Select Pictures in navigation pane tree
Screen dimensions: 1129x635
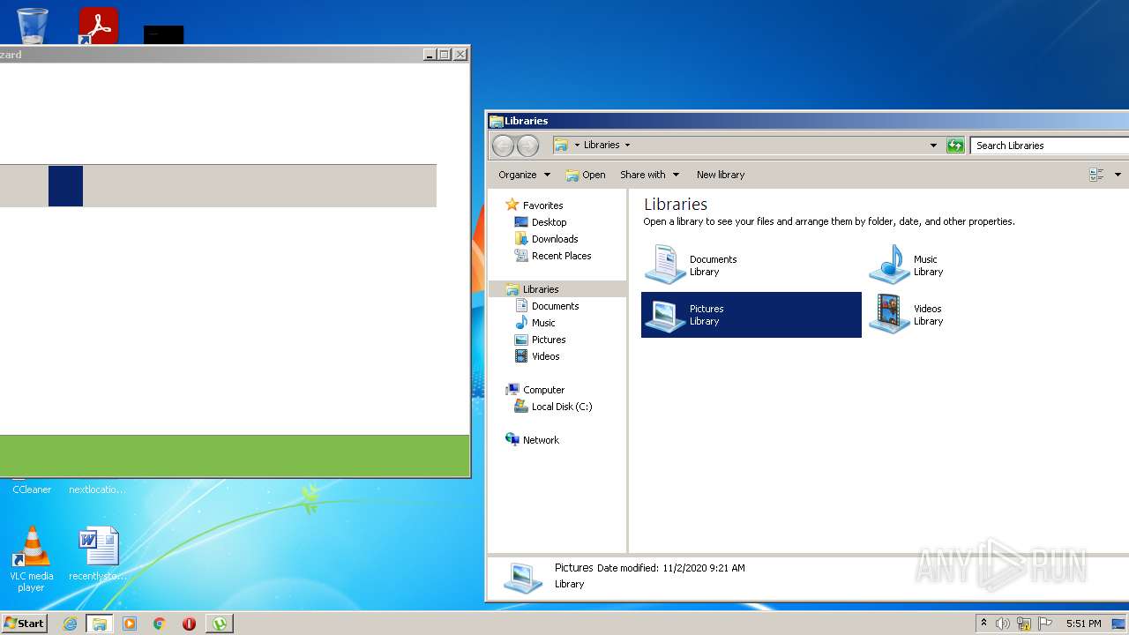[x=549, y=340]
